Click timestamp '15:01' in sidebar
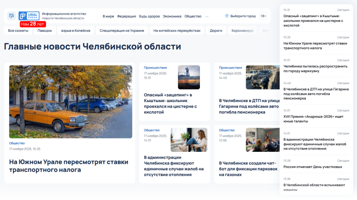357x200 pixels. (286, 60)
